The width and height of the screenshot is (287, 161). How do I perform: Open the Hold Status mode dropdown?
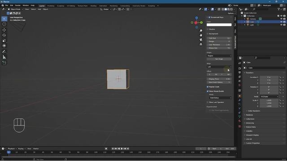tap(220, 98)
